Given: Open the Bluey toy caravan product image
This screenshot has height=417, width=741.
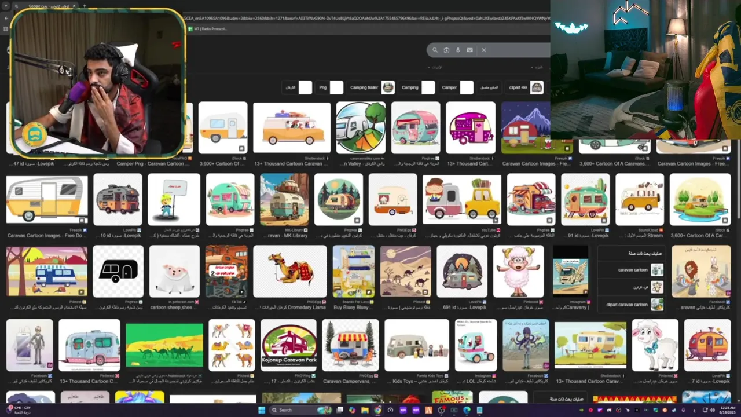Looking at the screenshot, I should coord(353,271).
